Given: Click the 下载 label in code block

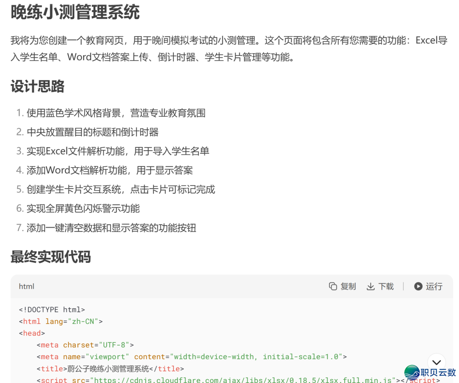Looking at the screenshot, I should (x=386, y=286).
